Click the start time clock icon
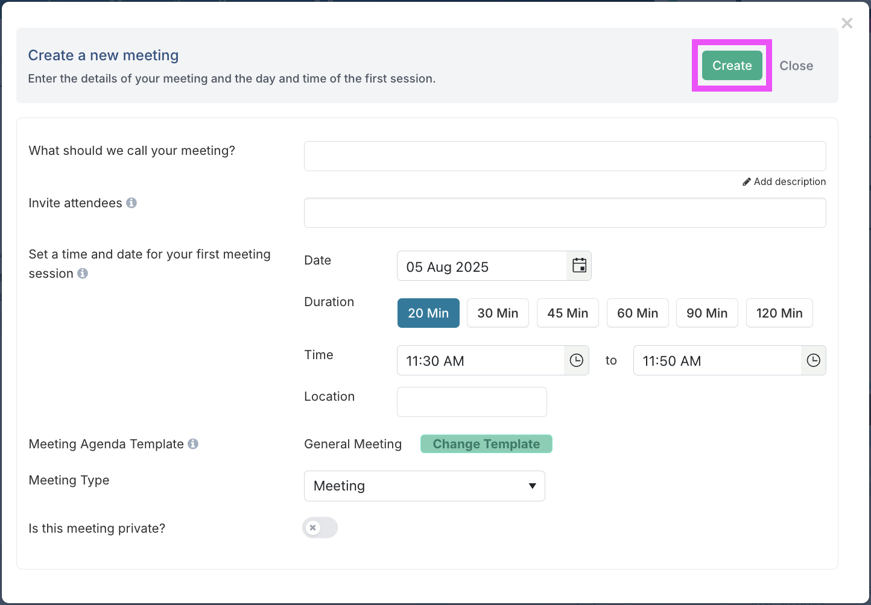871x605 pixels. coord(577,360)
